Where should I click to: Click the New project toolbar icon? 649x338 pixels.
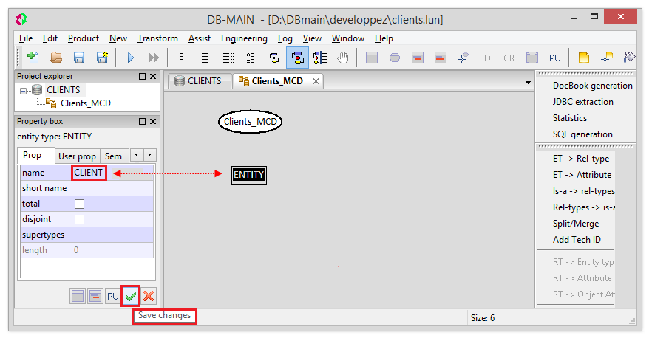[x=32, y=58]
